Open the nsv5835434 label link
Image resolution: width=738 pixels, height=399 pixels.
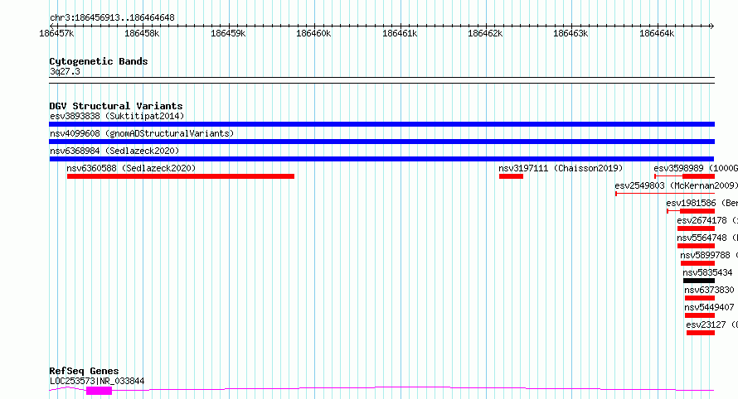click(708, 272)
